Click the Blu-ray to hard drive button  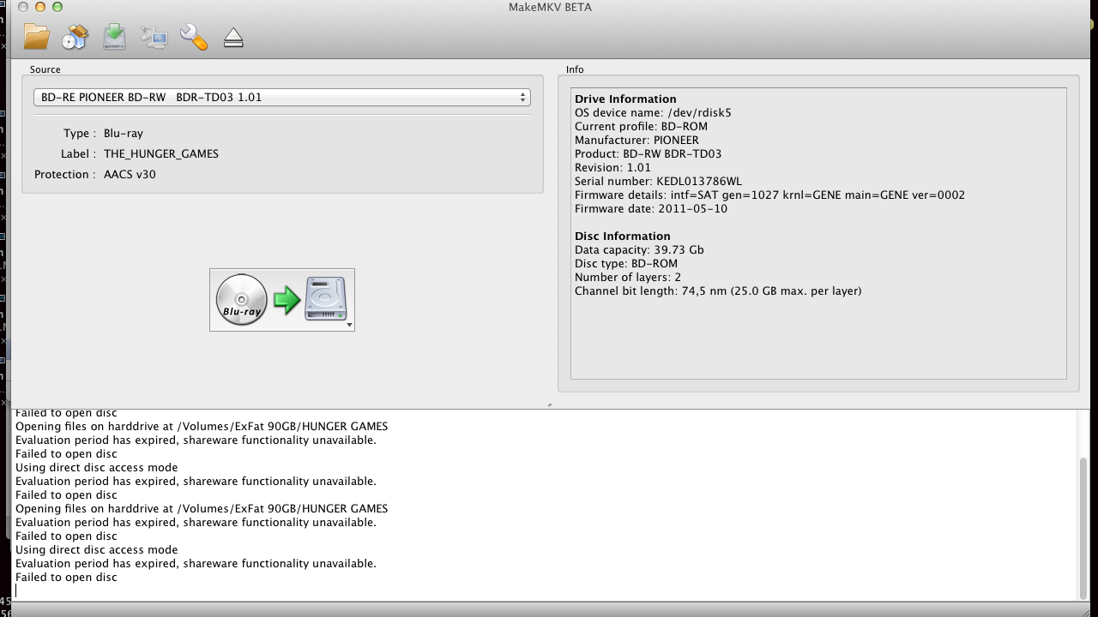[282, 300]
